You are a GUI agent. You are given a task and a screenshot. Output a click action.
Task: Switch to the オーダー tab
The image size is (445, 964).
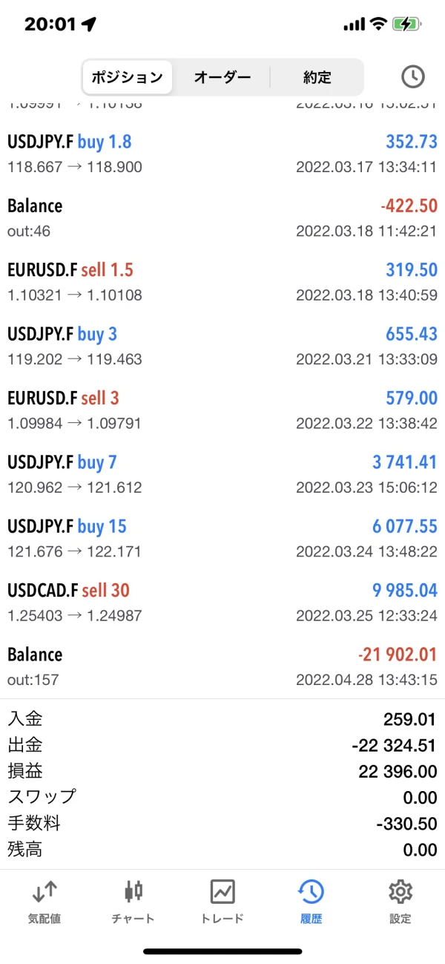pyautogui.click(x=222, y=77)
